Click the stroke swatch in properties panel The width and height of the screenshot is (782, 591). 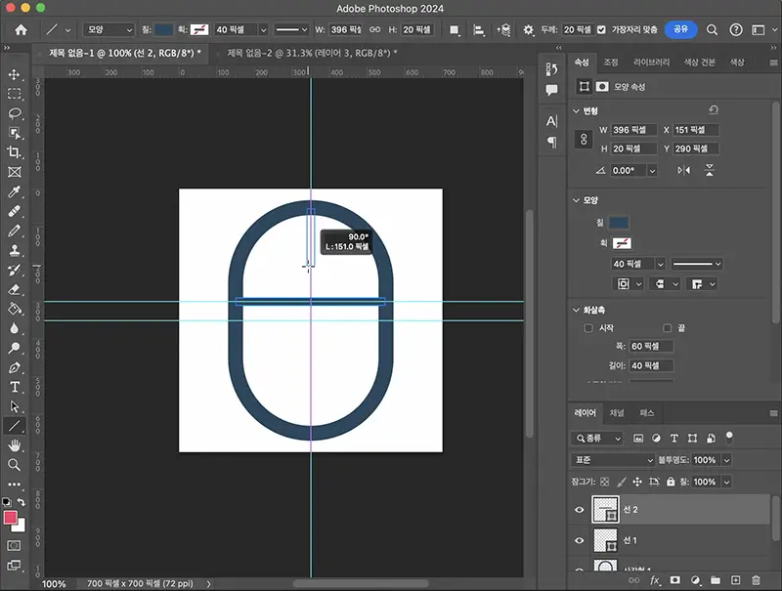coord(622,243)
